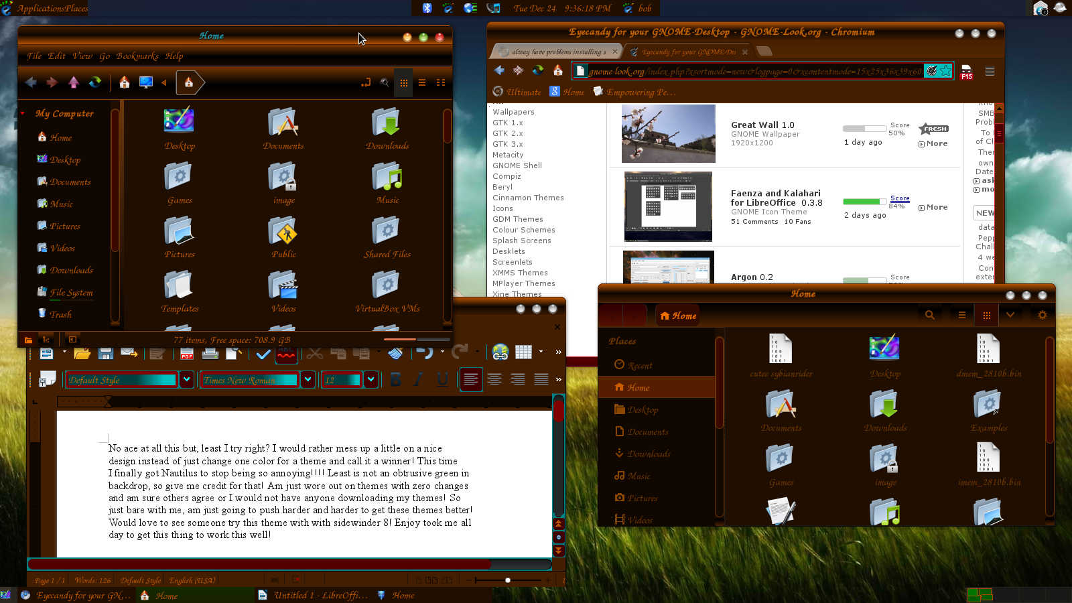Click the Chromium back button

(x=499, y=70)
